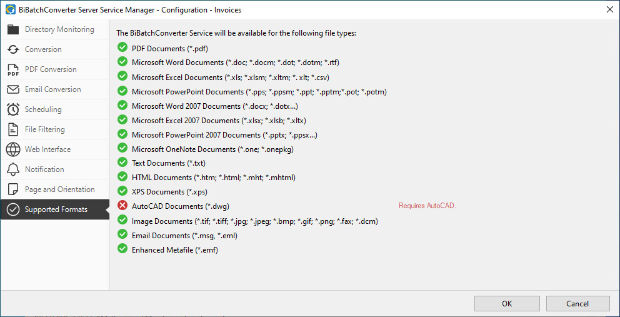Click the Conversion arrows icon in sidebar
Image resolution: width=620 pixels, height=317 pixels.
(x=13, y=49)
